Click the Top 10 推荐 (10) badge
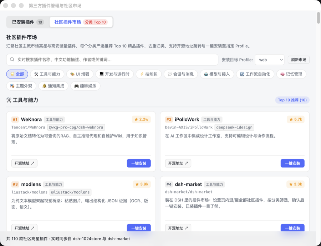The width and height of the screenshot is (321, 246). (x=292, y=100)
